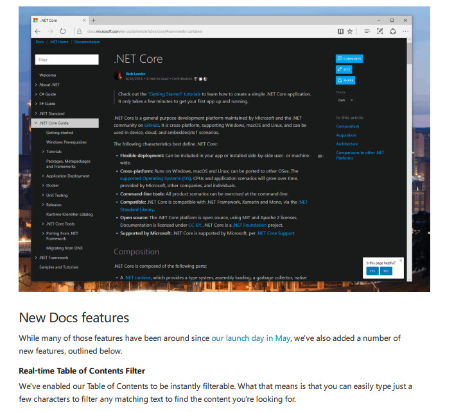Open Packages, Metapackages and Frameworks
The width and height of the screenshot is (454, 412).
tap(68, 164)
